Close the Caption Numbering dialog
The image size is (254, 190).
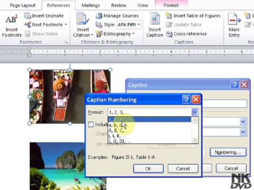[196, 100]
